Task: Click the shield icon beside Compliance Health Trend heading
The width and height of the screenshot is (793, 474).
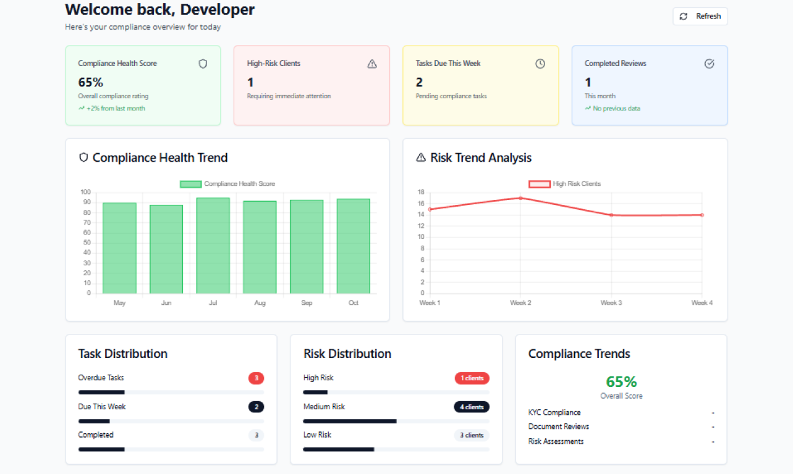Action: (83, 157)
